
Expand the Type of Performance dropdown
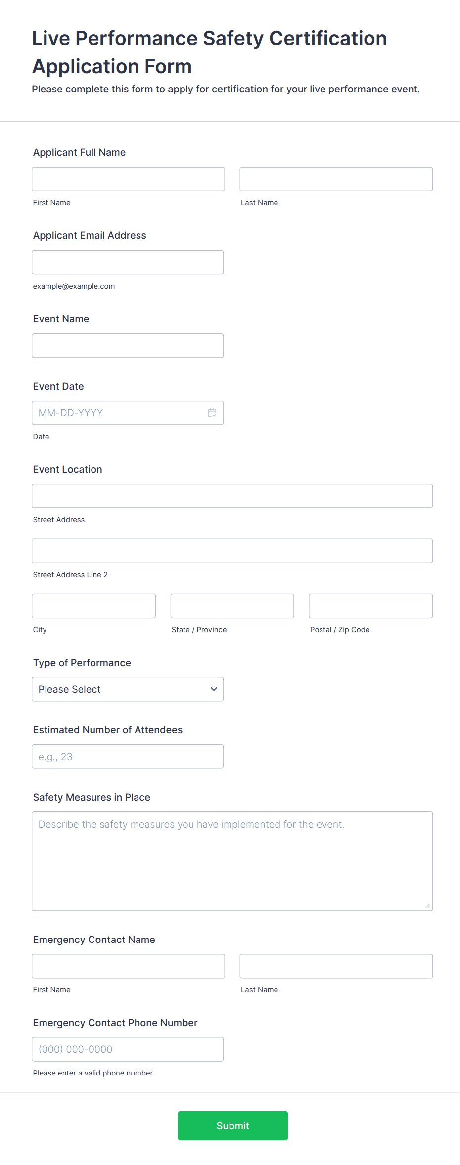click(x=127, y=689)
